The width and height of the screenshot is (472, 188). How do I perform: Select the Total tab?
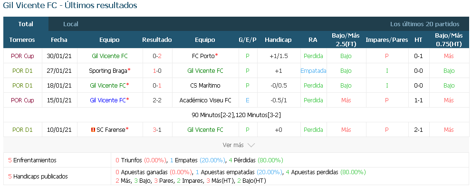click(x=26, y=24)
